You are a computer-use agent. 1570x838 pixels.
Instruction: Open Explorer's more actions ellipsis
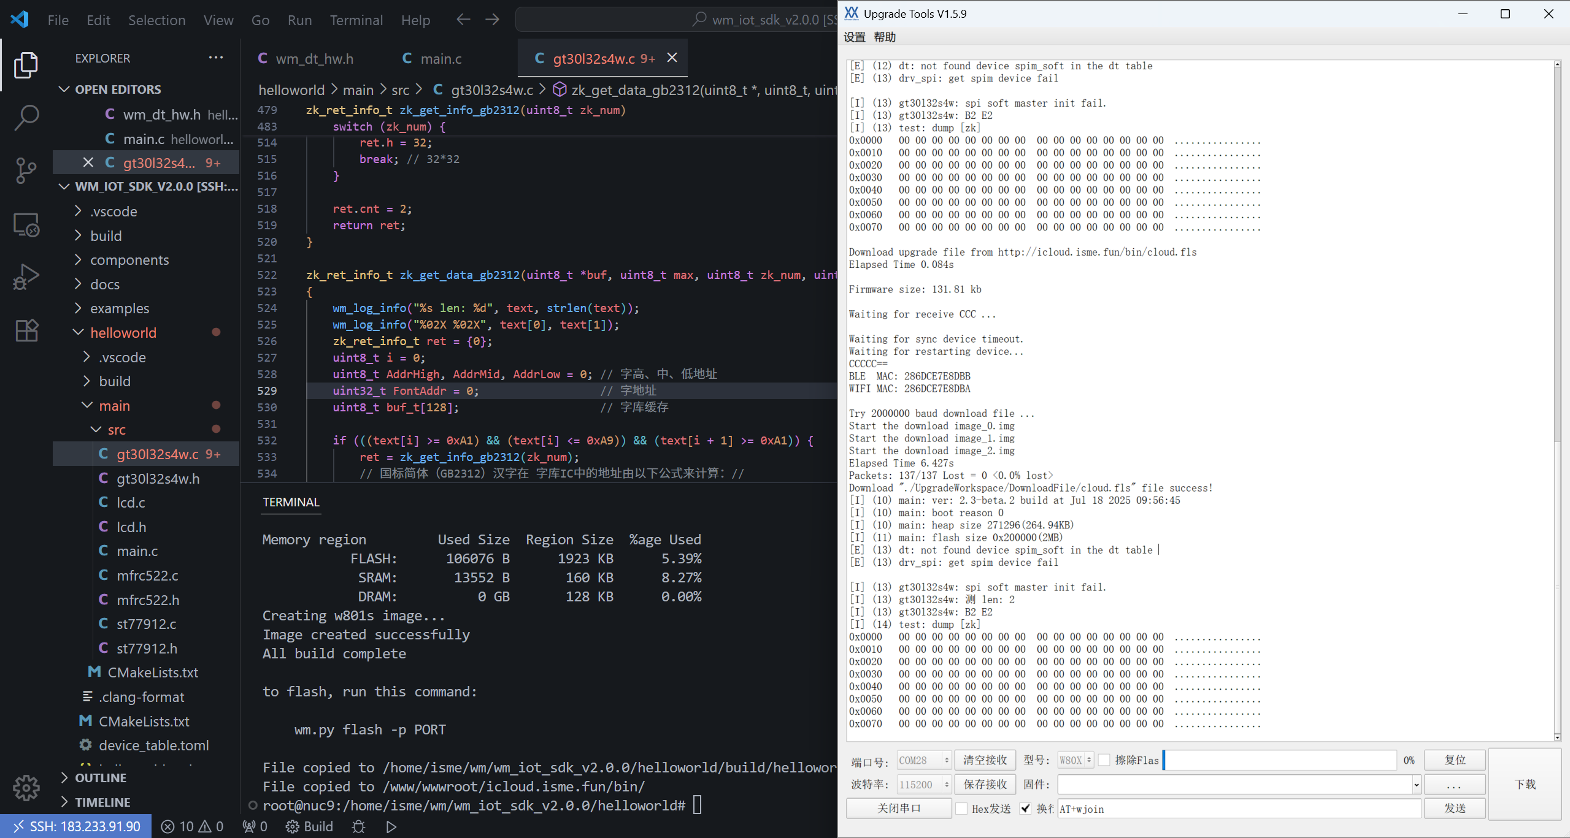[215, 58]
